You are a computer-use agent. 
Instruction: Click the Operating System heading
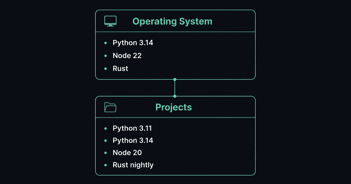coord(172,21)
